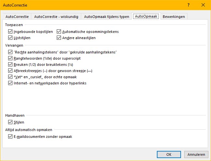
Task: Uncheck Breuken door breuktekens
Action: 10,65
